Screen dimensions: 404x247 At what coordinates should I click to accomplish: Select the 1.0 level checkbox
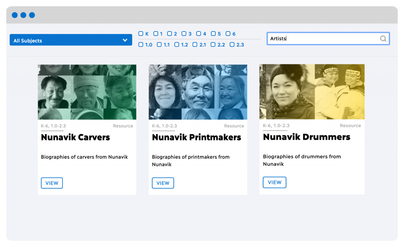pos(141,45)
